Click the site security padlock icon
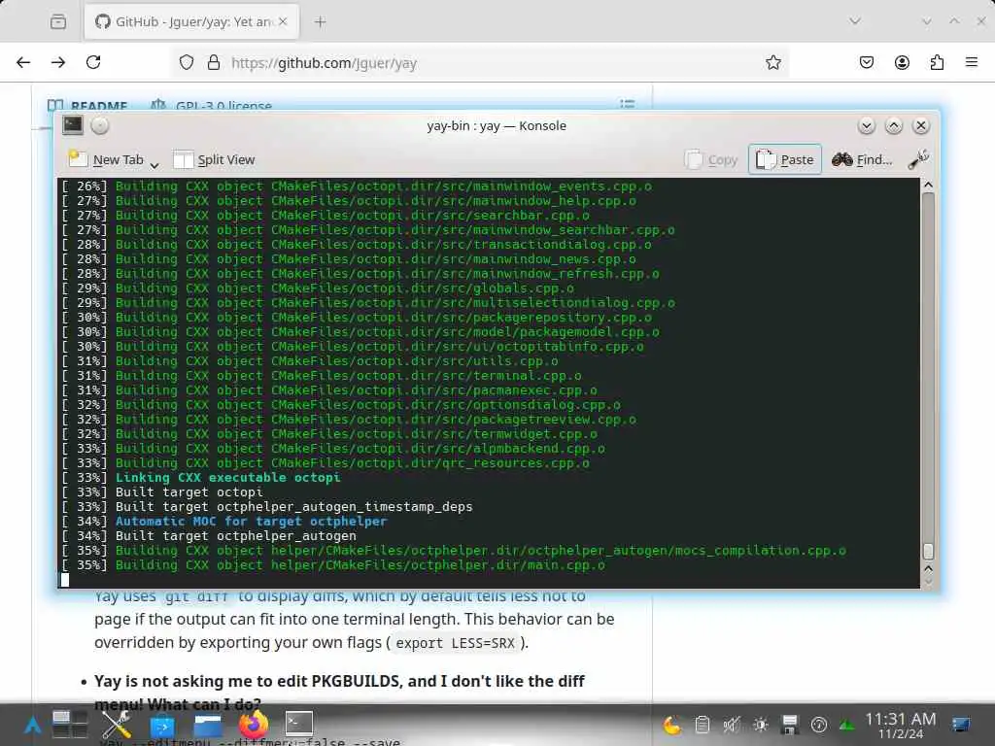Viewport: 995px width, 746px height. (214, 62)
